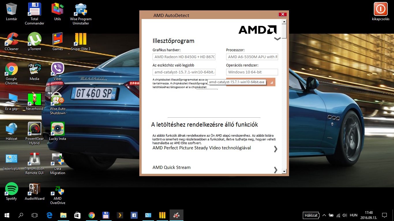
Task: Open Control Panel item on the taskbar
Action: point(148,215)
